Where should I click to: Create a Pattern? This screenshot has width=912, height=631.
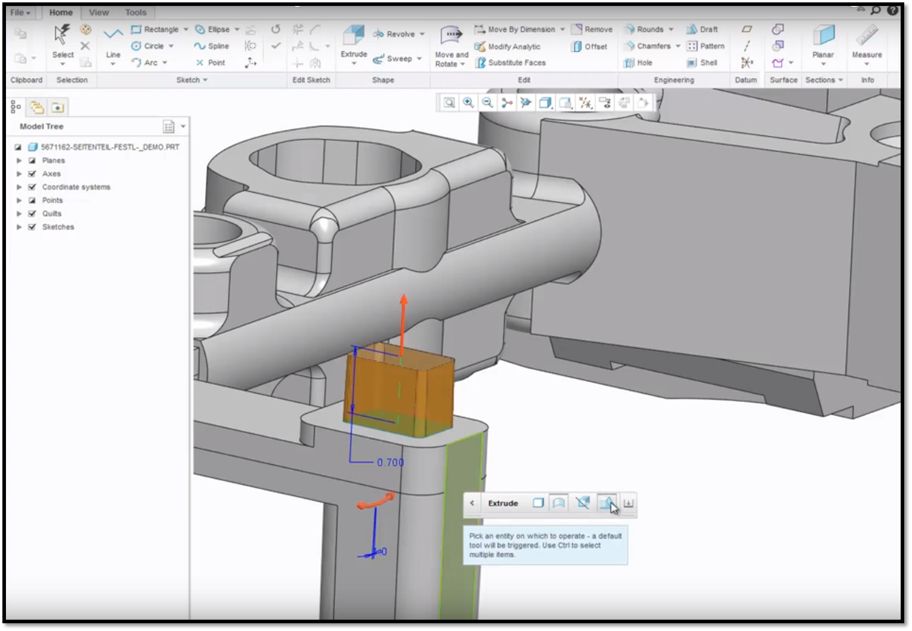[x=706, y=46]
